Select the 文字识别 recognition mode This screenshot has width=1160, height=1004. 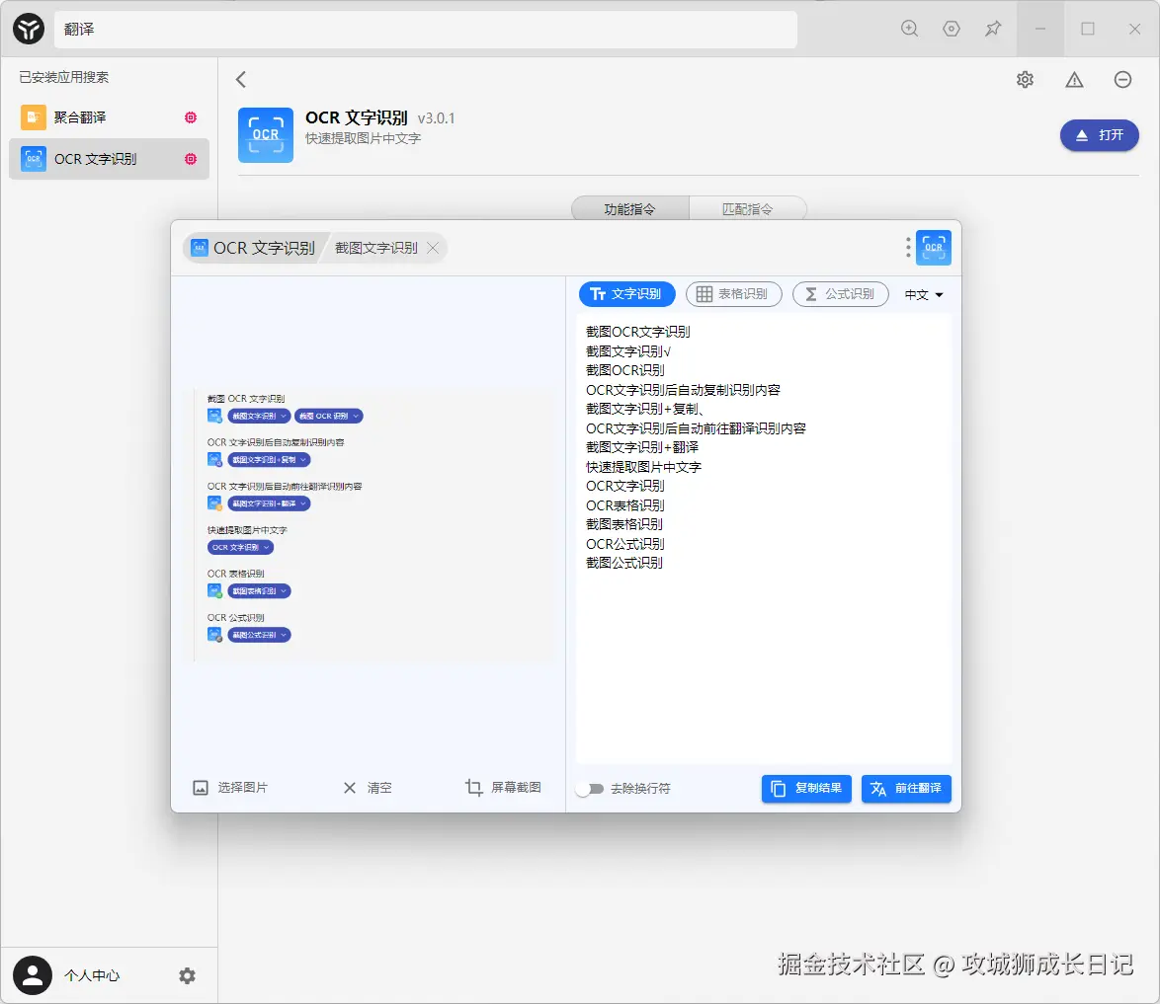pyautogui.click(x=626, y=293)
